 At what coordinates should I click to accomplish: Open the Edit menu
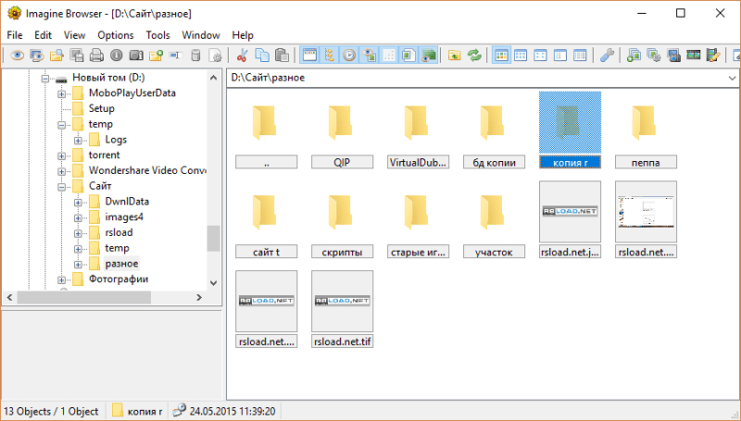coord(43,35)
